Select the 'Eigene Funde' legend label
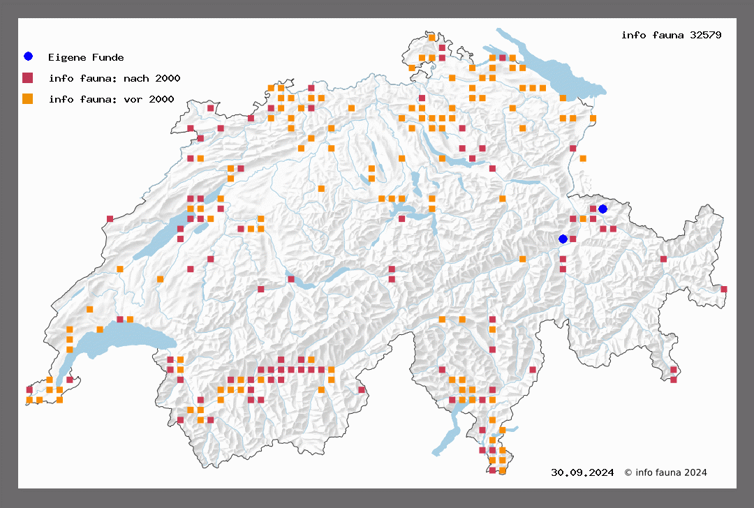754x508 pixels. pos(86,57)
